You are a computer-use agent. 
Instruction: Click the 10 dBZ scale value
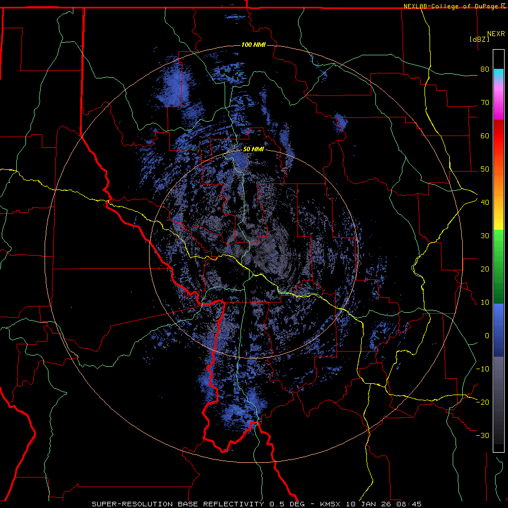pyautogui.click(x=485, y=303)
